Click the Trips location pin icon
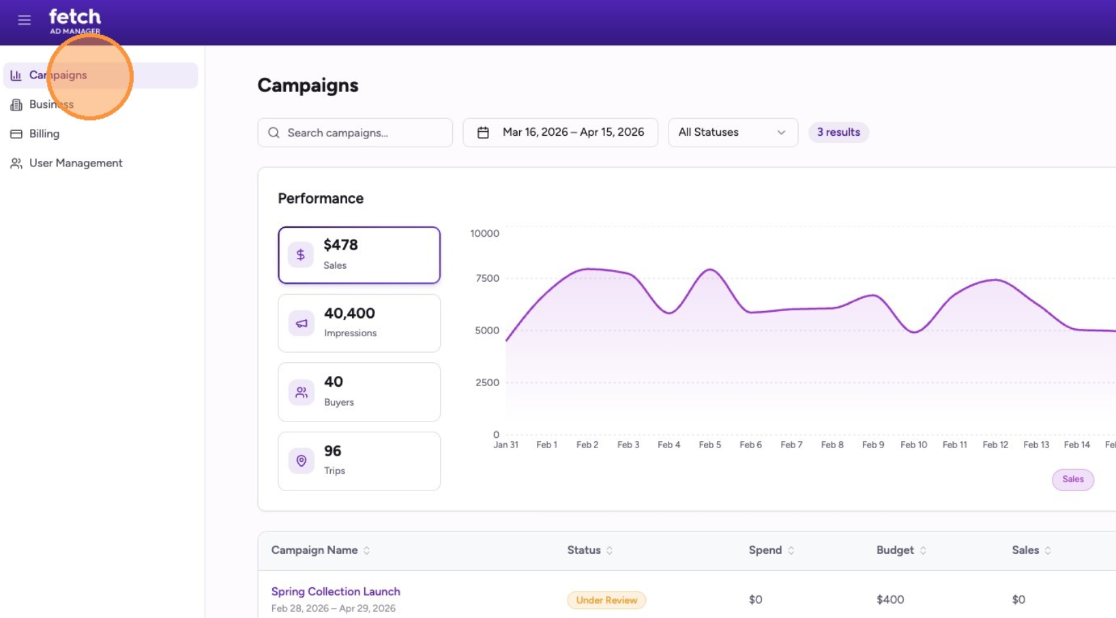 pos(301,461)
